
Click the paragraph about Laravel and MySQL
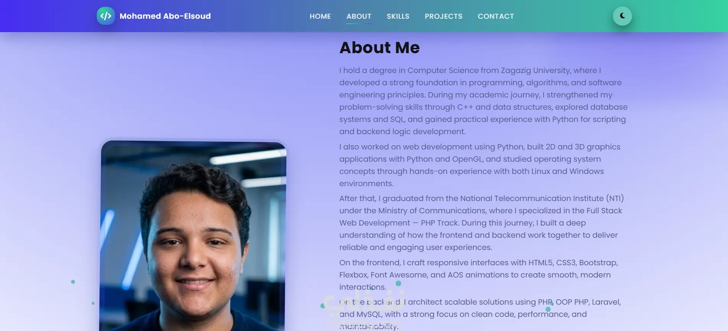coord(480,314)
